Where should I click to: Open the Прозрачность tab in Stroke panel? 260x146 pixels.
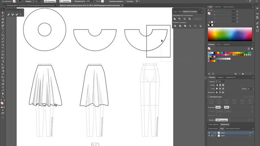pyautogui.click(x=231, y=77)
